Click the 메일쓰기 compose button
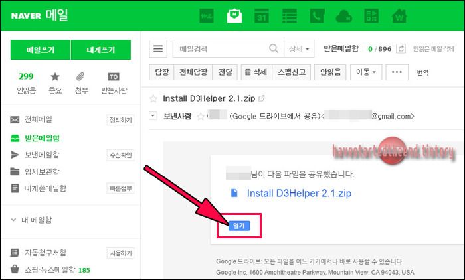Viewport: 465px width, 280px height. 41,50
